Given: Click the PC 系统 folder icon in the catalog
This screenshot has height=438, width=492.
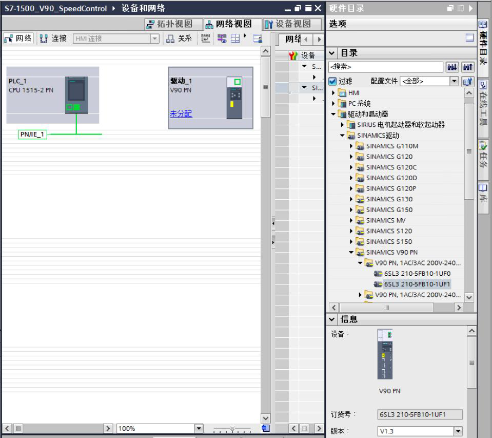Looking at the screenshot, I should (342, 103).
